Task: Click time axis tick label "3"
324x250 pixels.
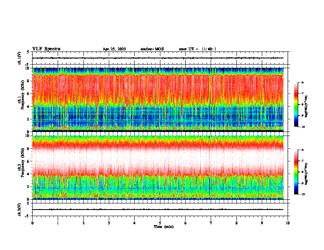Action: pyautogui.click(x=109, y=223)
